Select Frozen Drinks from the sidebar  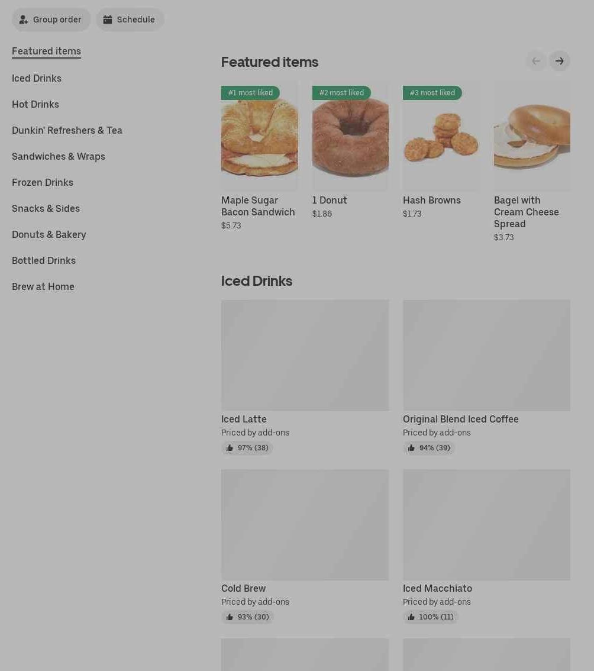(43, 183)
